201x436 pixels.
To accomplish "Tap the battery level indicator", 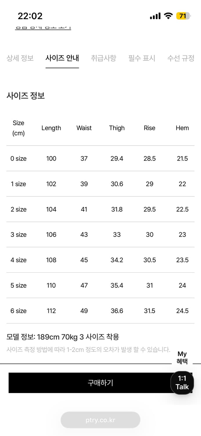I will 183,16.
